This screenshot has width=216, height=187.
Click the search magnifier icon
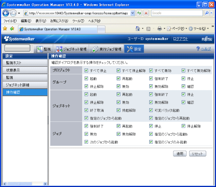click(x=207, y=13)
